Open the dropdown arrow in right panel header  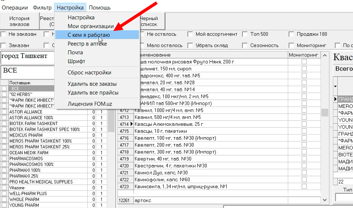[x=335, y=86]
